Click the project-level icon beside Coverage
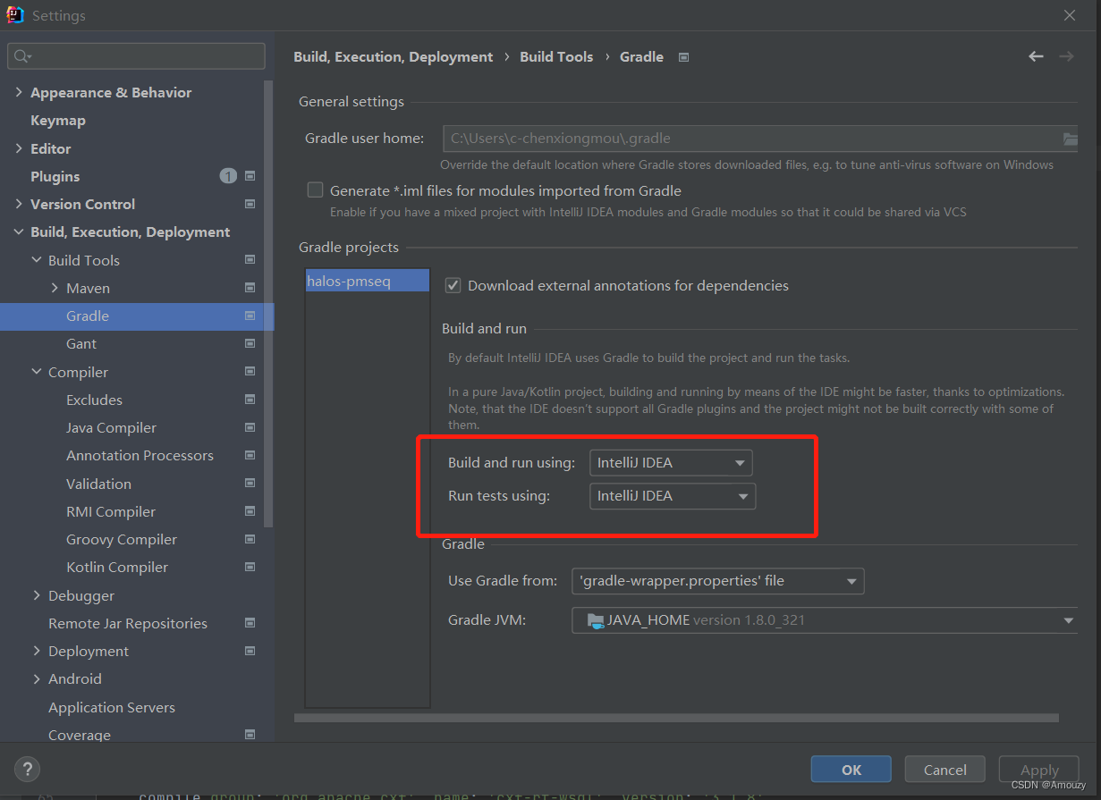 (250, 735)
